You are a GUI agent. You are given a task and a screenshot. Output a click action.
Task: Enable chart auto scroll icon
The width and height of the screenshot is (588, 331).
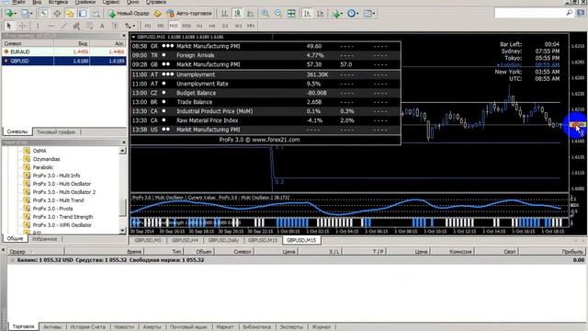307,14
